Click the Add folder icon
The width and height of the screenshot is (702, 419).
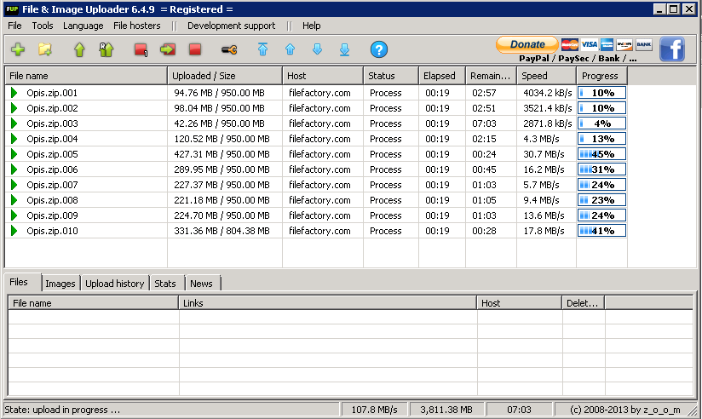pos(45,49)
